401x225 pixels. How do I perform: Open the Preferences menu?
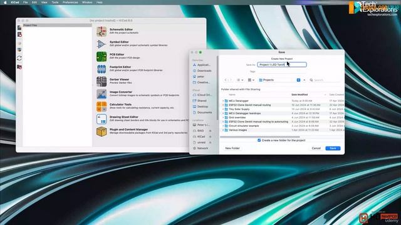pos(70,2)
